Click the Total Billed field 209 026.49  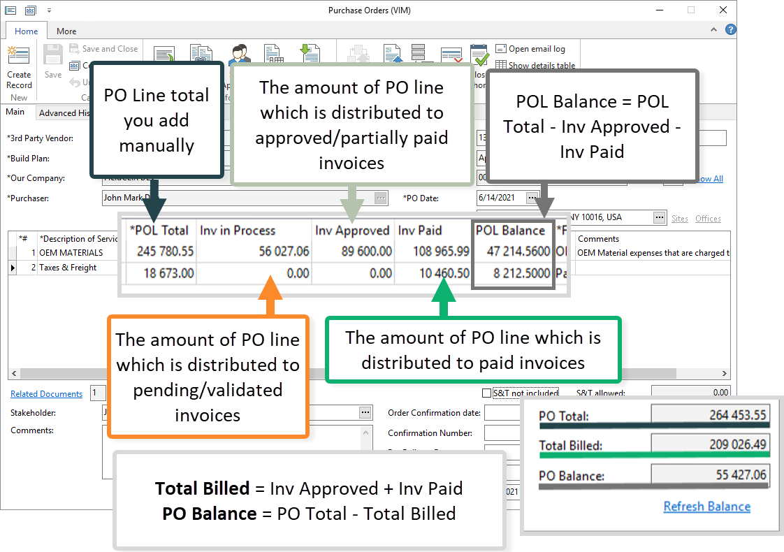[710, 444]
